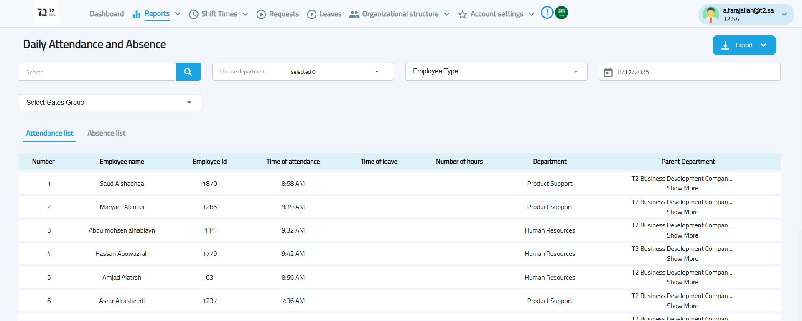
Task: Click employee name Hassan Abowazrah
Action: (122, 254)
